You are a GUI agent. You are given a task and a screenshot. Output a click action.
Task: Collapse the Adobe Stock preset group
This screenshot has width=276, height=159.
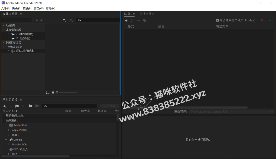6,125
